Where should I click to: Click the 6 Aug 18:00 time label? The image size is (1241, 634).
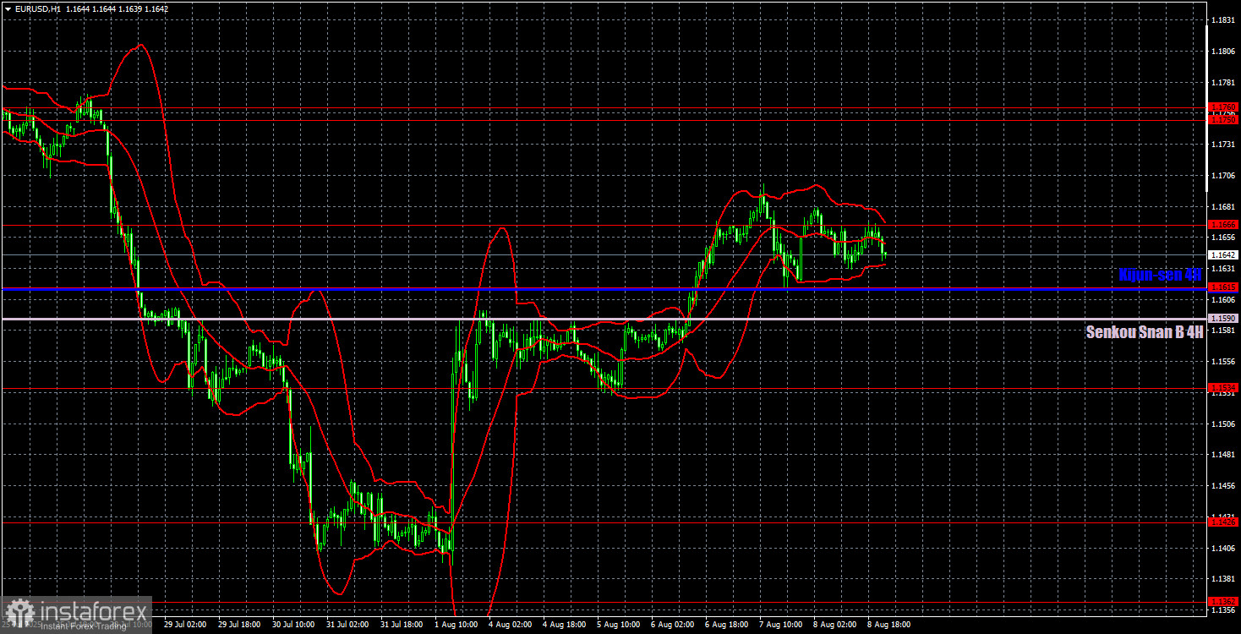point(728,625)
